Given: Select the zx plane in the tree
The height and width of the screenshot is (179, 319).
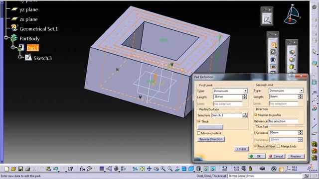Looking at the screenshot, I should [x=28, y=19].
